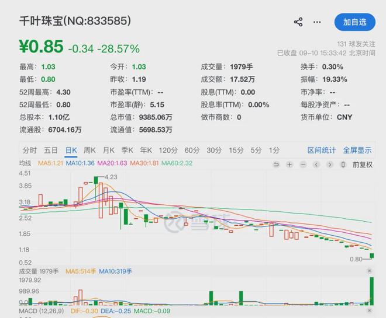Toggle the candlestick style icon
Image resolution: width=386 pixels, height=318 pixels.
click(x=343, y=165)
